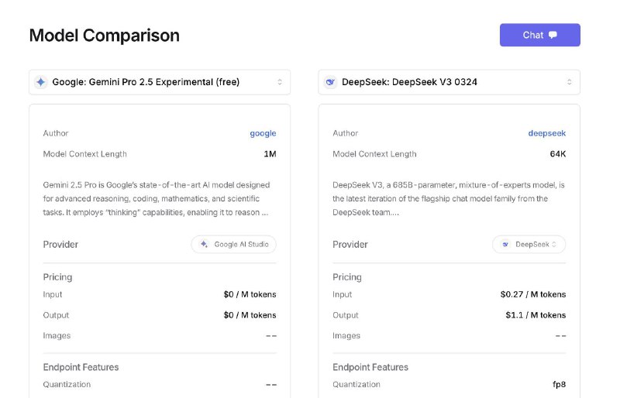Click the Gemini 2.5 Pro description text

coord(157,198)
